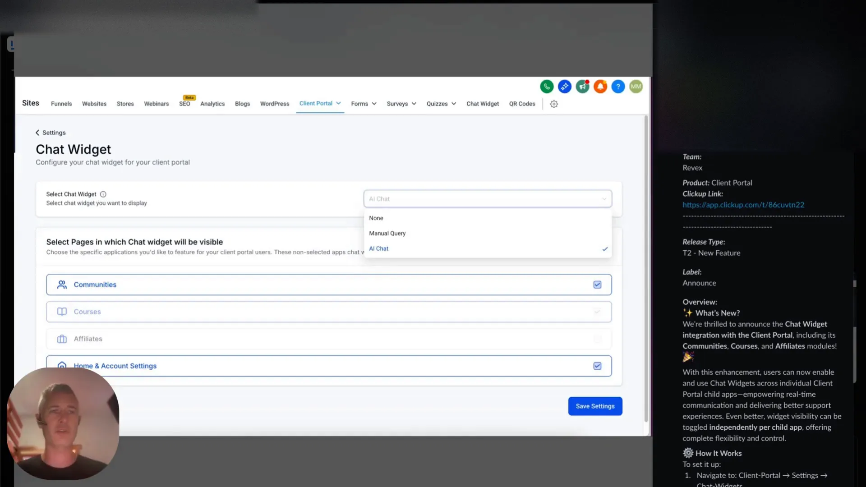The image size is (866, 487).
Task: Click the 'What's New?' heading
Action: tap(717, 313)
